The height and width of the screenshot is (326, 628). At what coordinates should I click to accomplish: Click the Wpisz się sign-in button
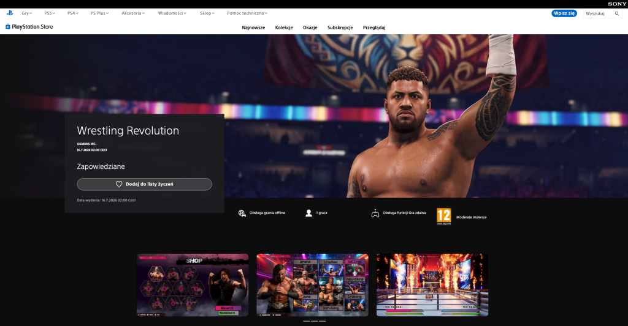coord(564,13)
